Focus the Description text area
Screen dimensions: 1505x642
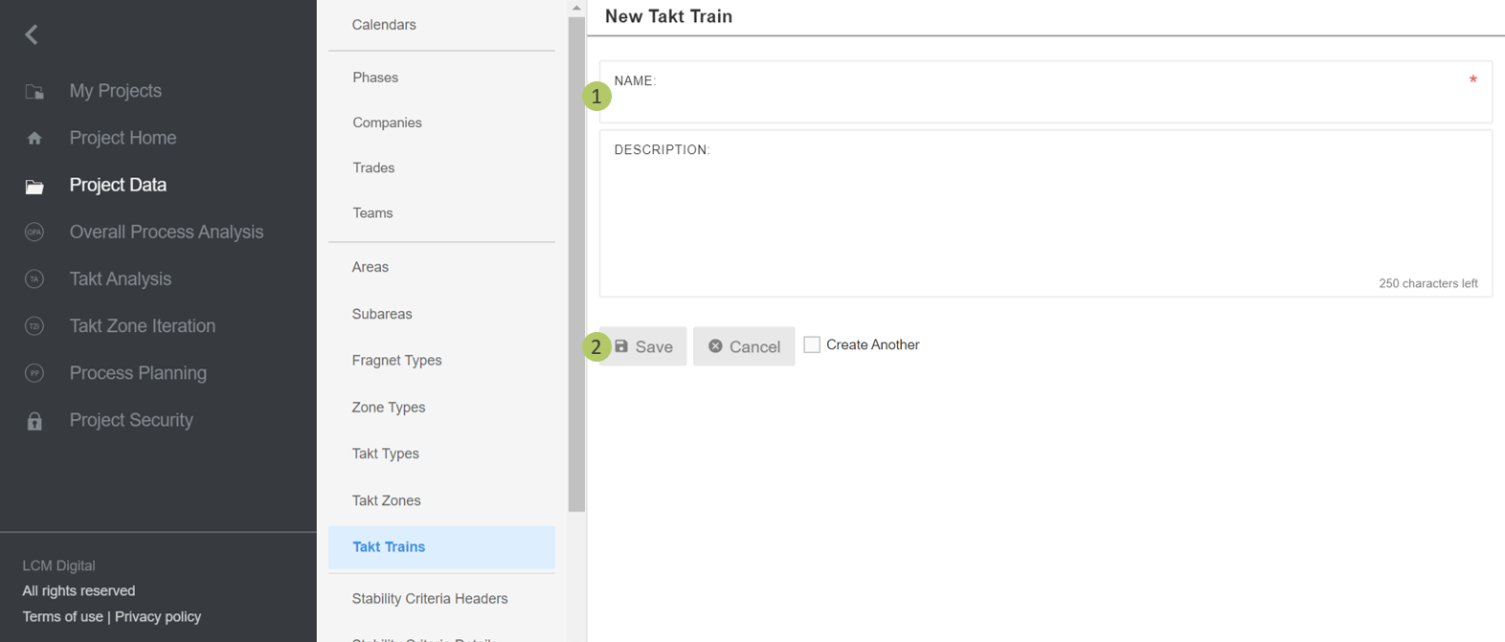[1044, 215]
